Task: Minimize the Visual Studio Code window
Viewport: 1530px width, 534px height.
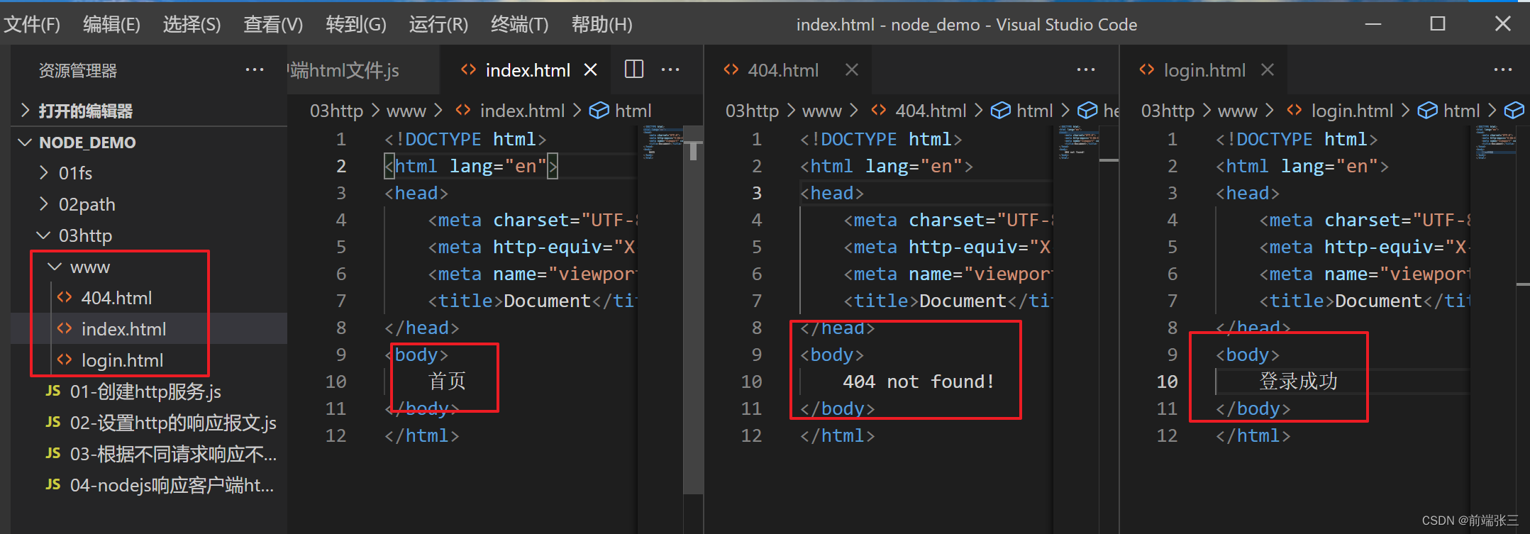Action: pos(1373,24)
